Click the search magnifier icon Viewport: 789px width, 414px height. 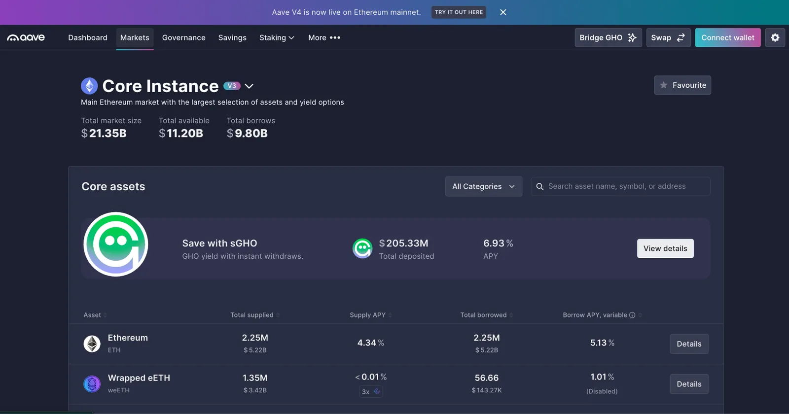point(540,186)
